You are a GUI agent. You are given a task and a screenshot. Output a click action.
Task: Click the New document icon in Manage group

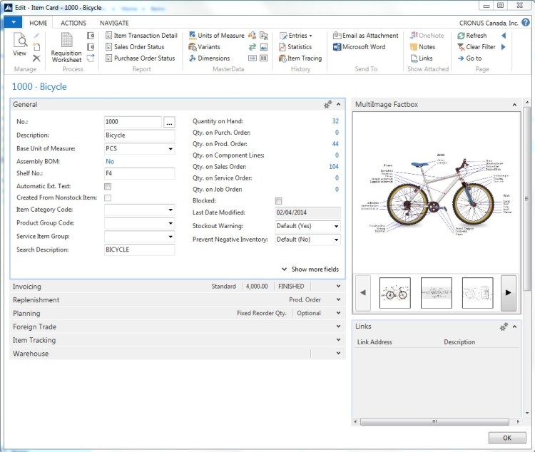pos(36,47)
